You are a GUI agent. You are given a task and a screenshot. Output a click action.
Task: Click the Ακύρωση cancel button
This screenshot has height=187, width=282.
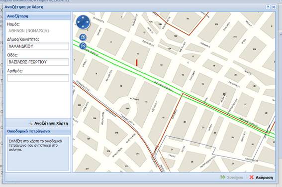261,178
